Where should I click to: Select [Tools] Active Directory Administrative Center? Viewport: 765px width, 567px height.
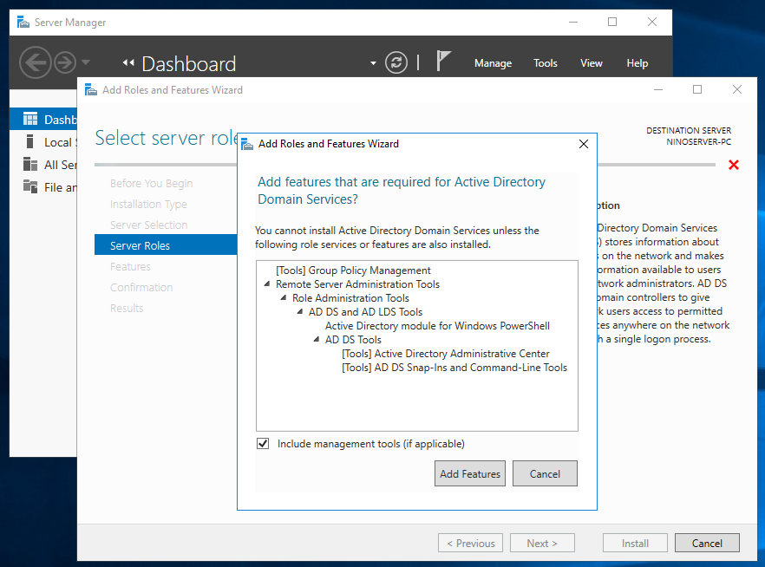click(446, 354)
